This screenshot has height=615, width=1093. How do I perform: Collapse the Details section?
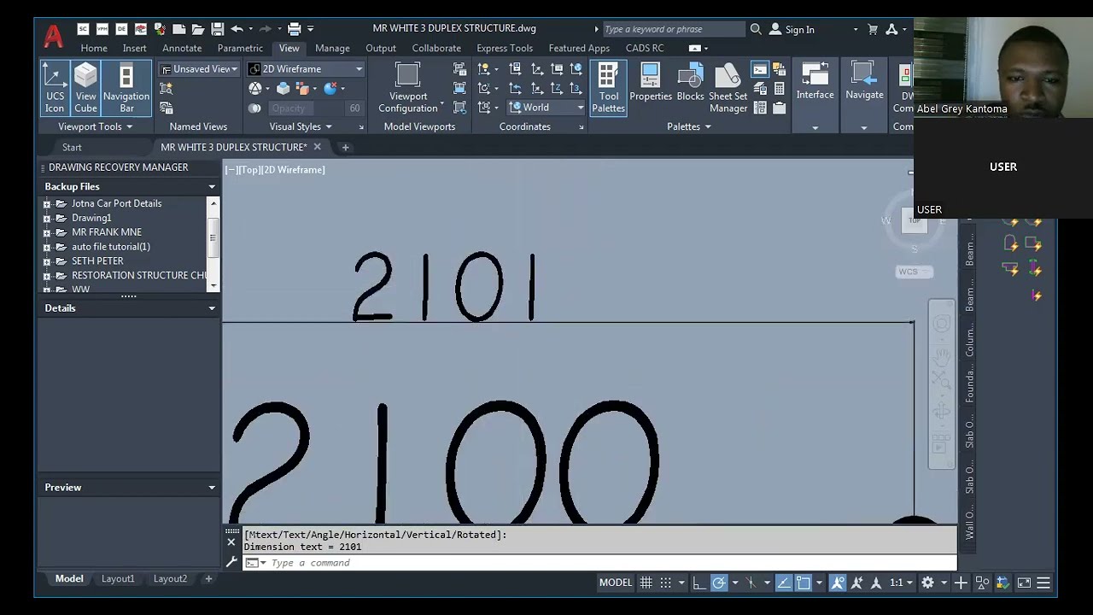coord(212,308)
